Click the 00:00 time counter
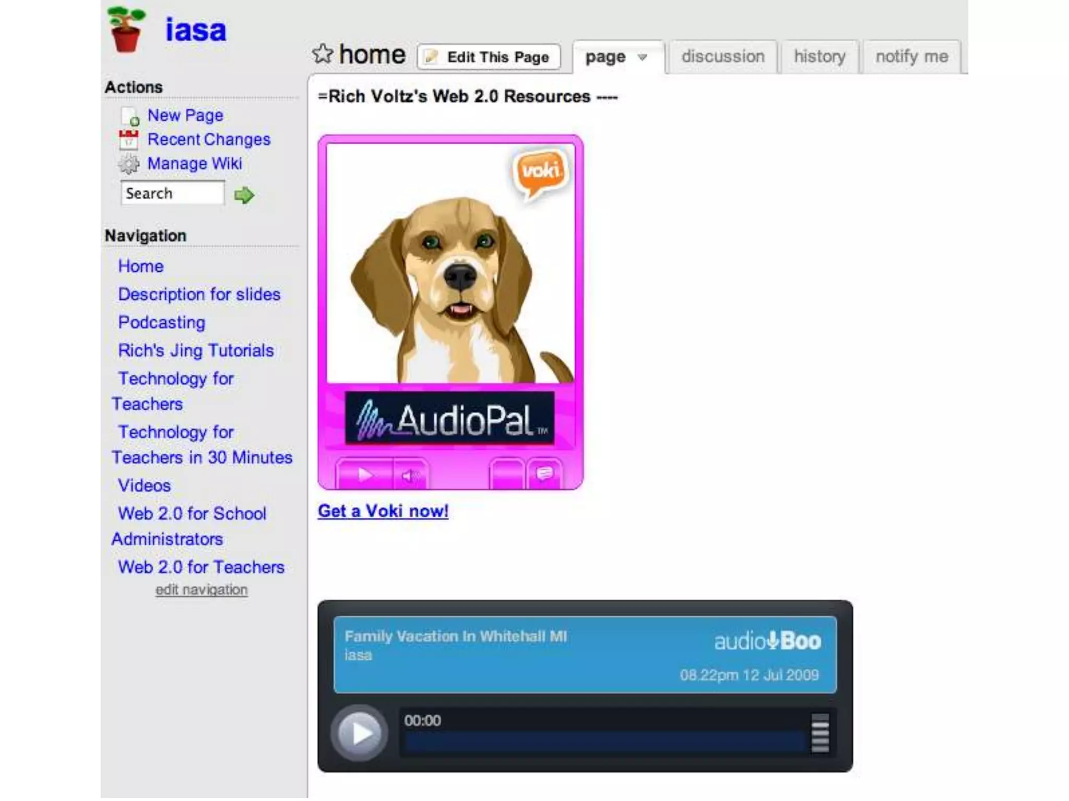This screenshot has height=801, width=1069. click(x=422, y=721)
